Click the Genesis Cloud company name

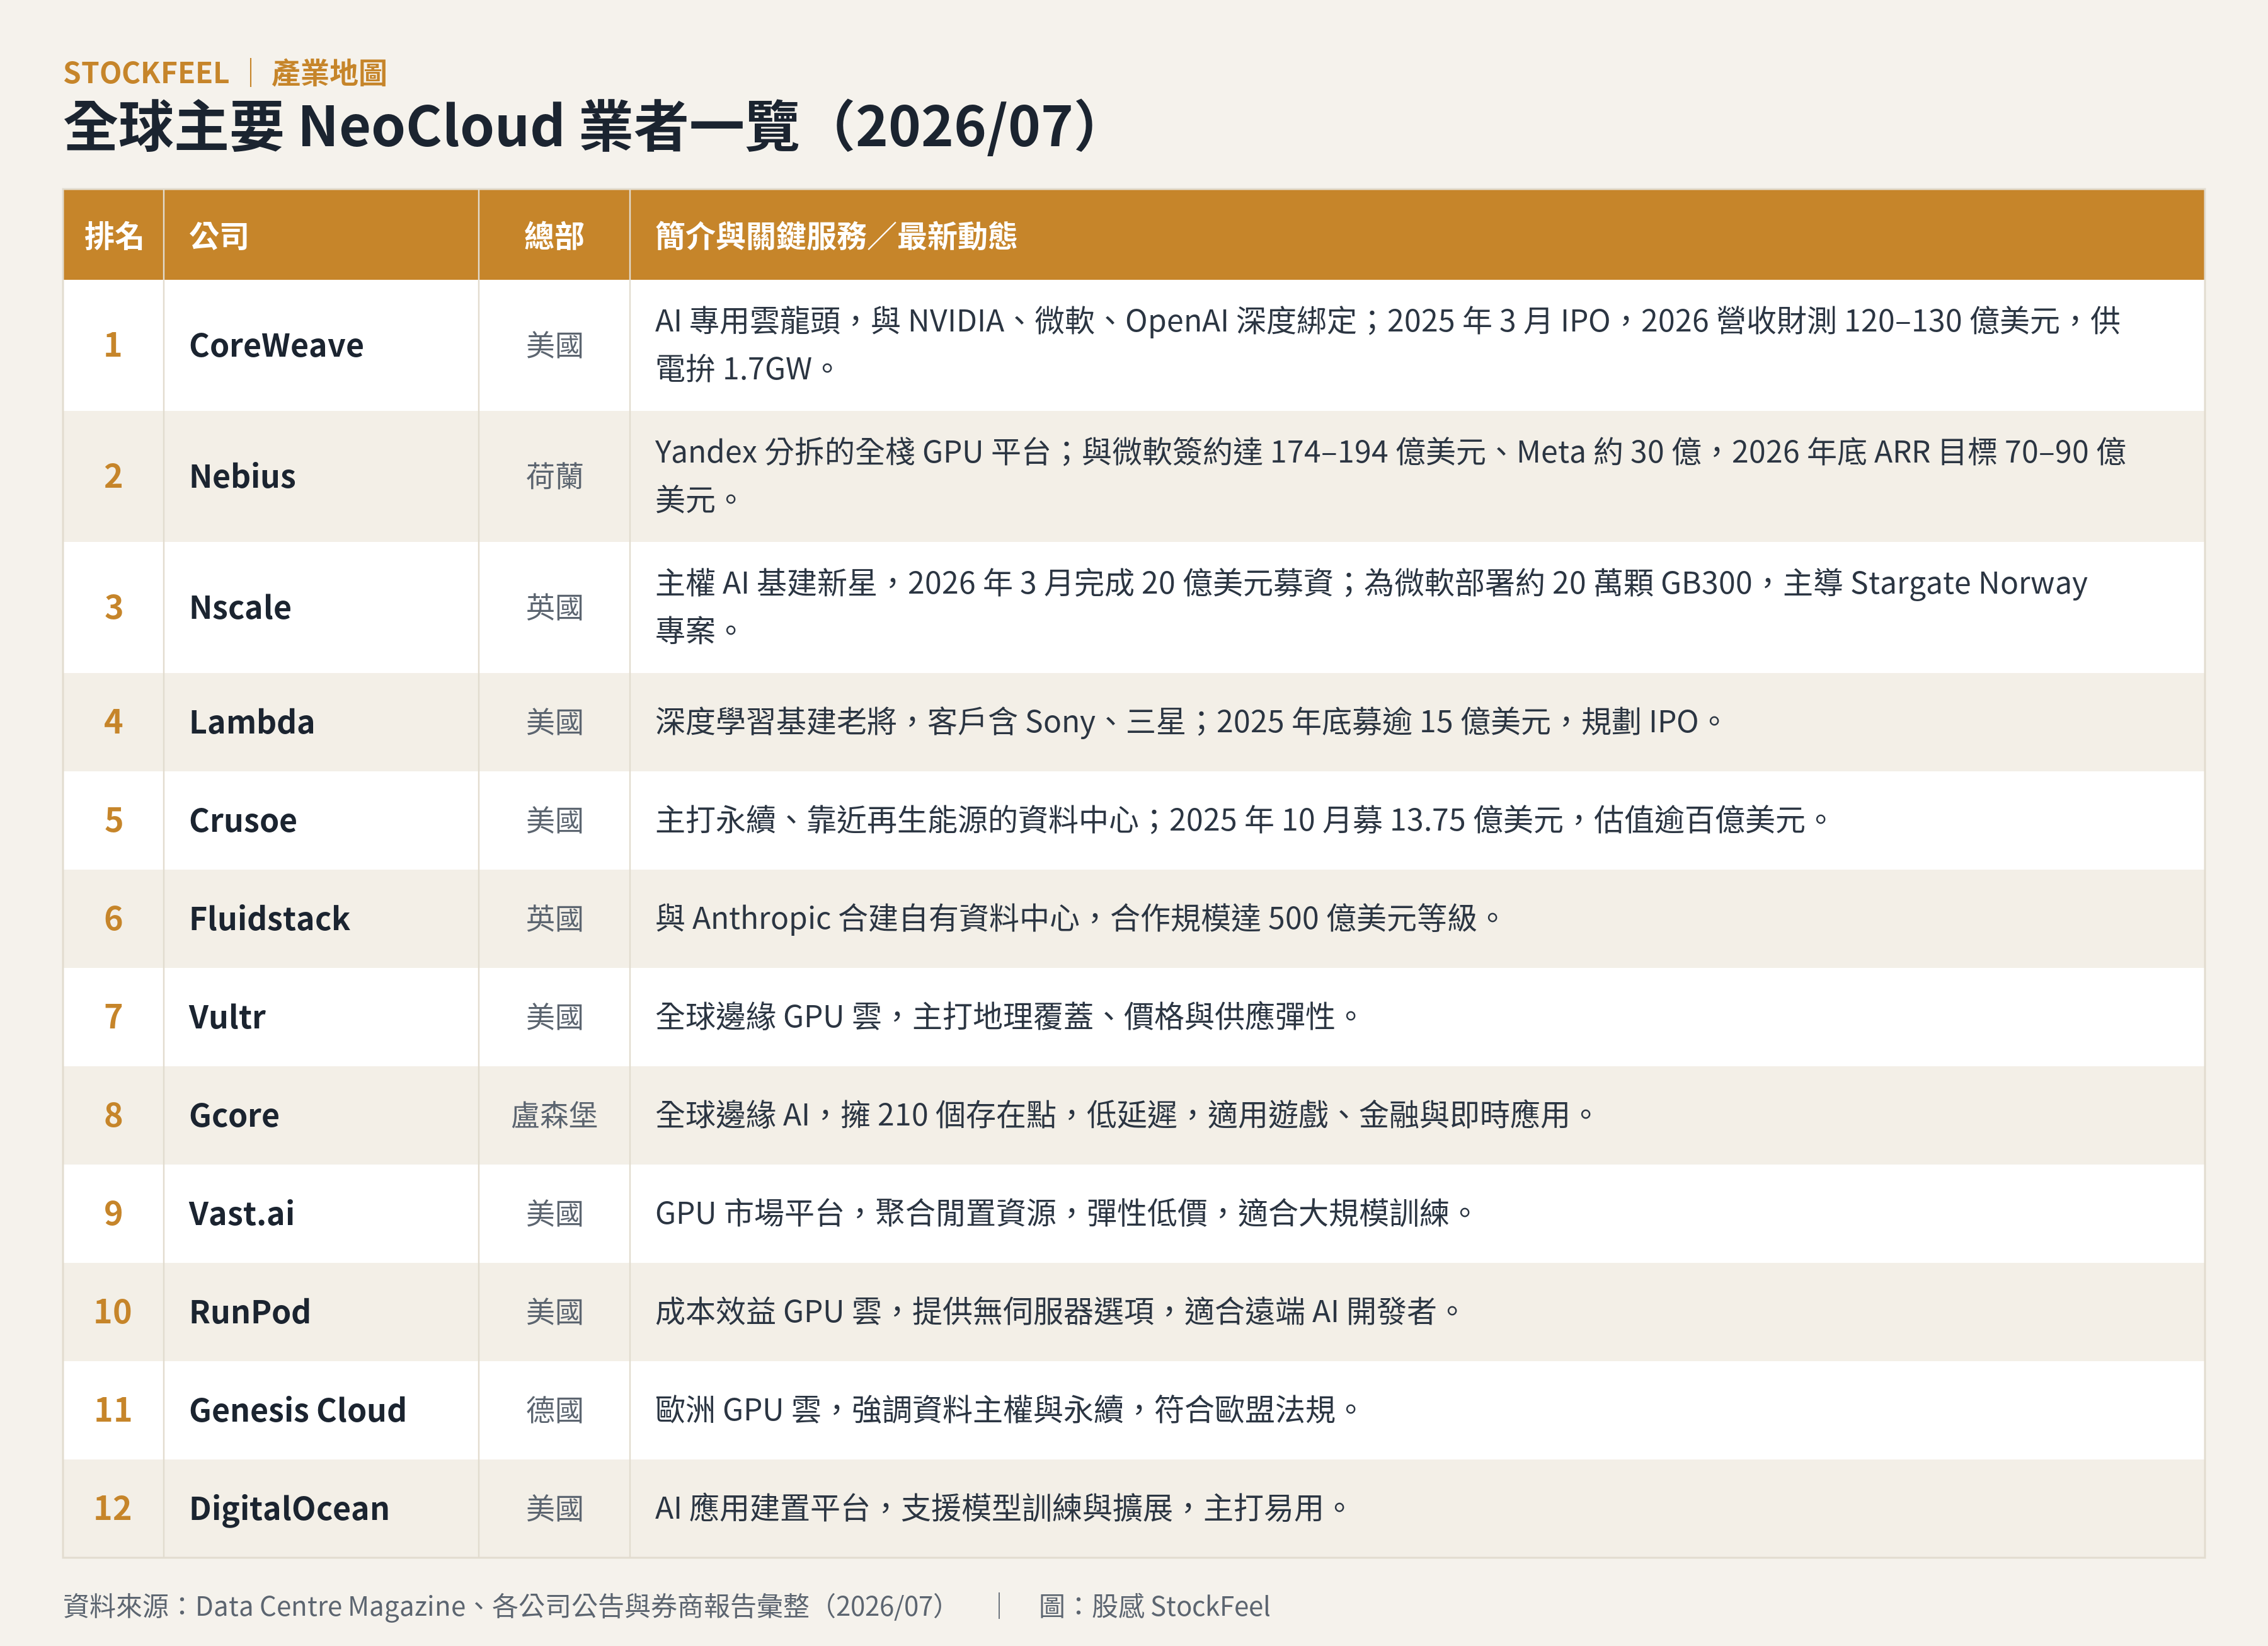[298, 1410]
